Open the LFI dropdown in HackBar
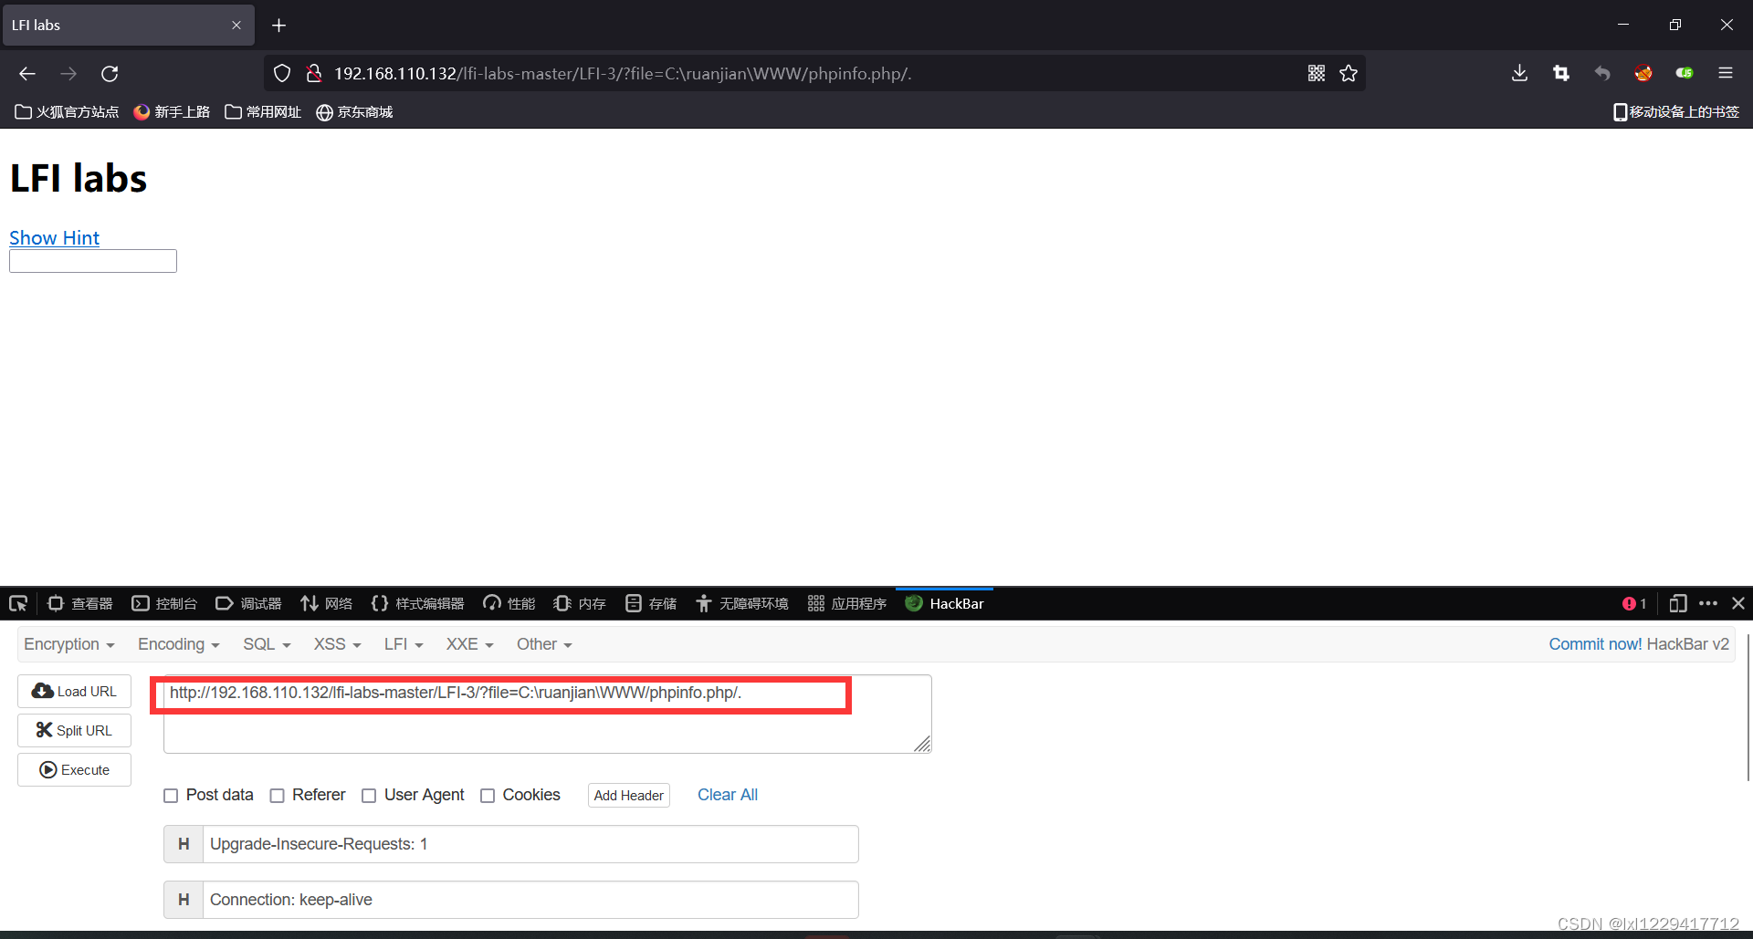Viewport: 1753px width, 939px height. [x=403, y=644]
